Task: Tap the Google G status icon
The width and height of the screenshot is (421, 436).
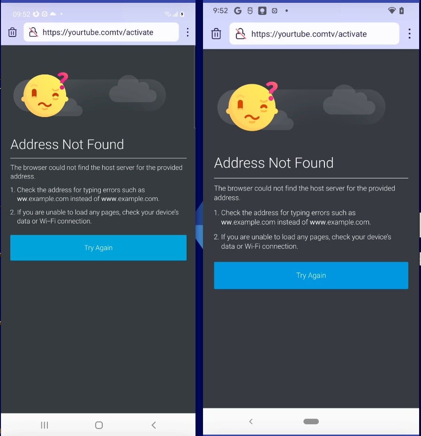Action: 238,11
